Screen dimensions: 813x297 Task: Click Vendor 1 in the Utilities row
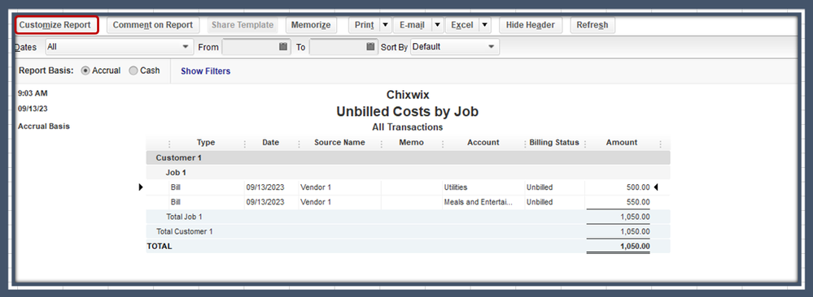pos(316,187)
